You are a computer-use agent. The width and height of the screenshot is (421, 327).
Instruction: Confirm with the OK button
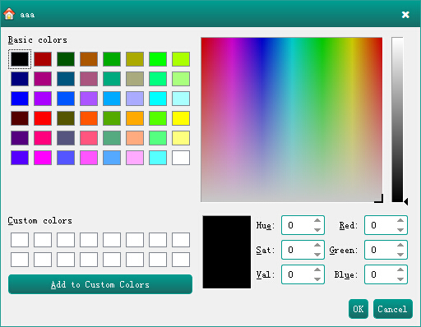pos(359,309)
